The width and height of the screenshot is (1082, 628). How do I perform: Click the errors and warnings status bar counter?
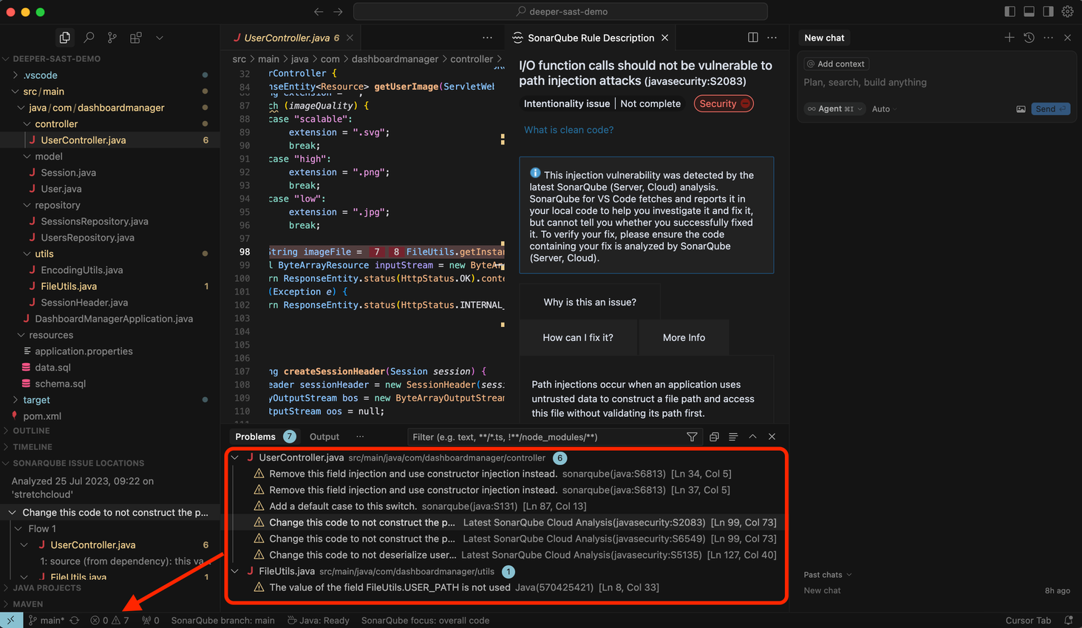pos(109,620)
